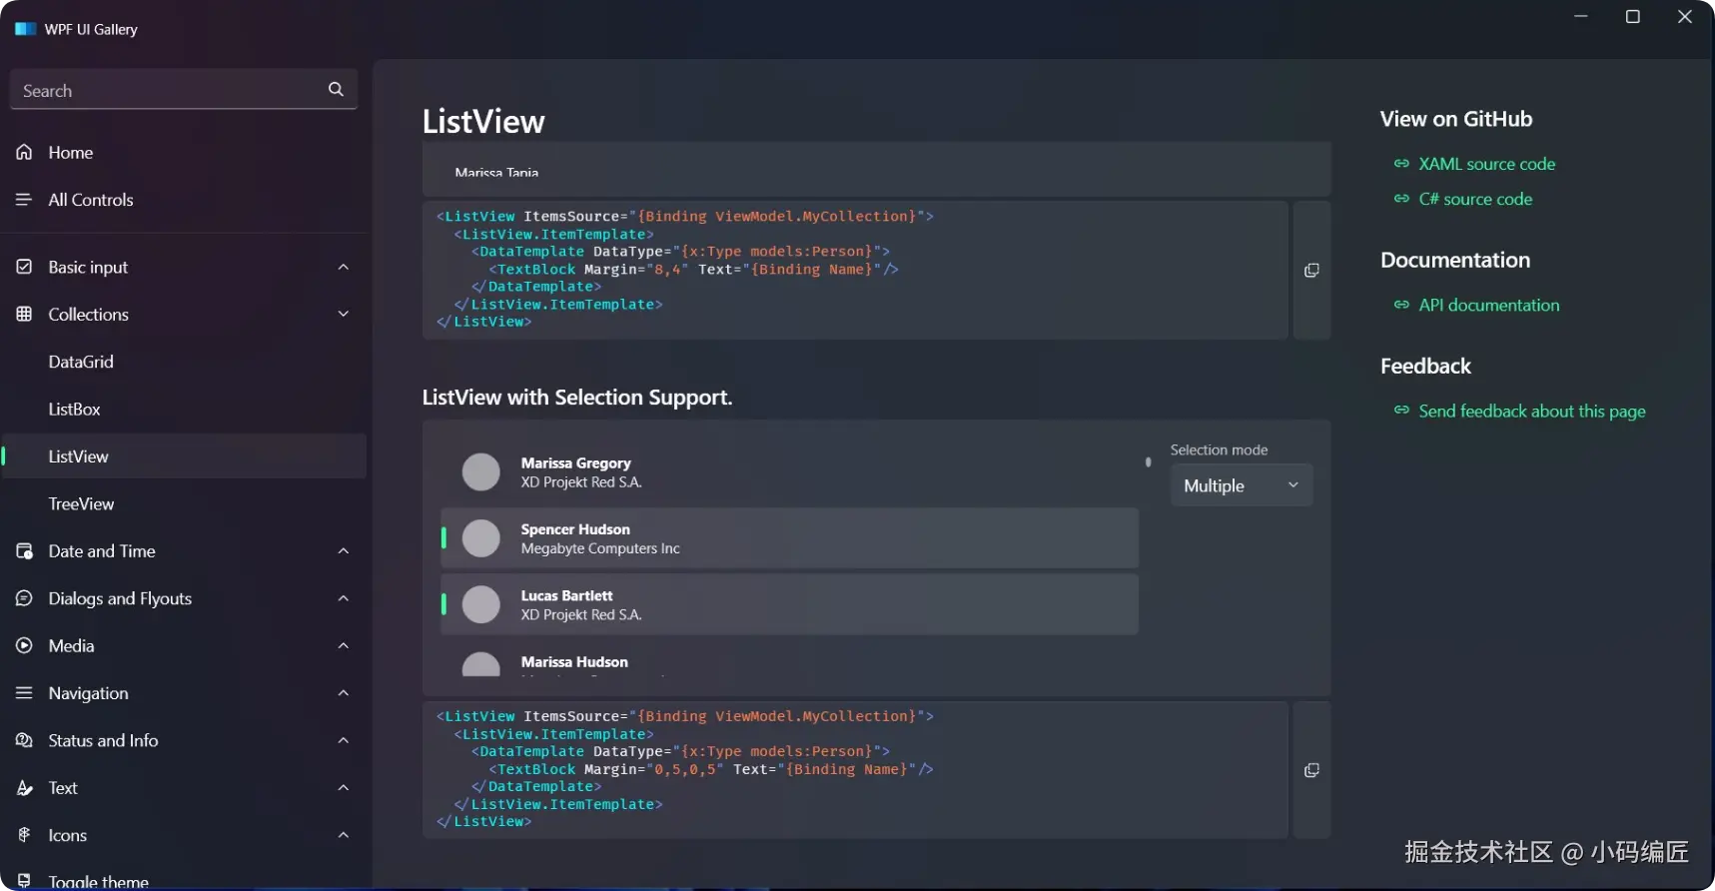Screen dimensions: 1715x891
Task: Click the Marissa Tania list entry
Action: [x=496, y=173]
